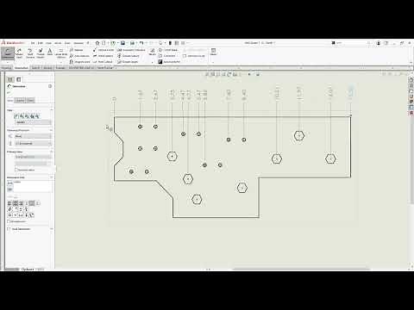Open the Other tab in Dimension panel
The image size is (414, 310).
click(30, 100)
